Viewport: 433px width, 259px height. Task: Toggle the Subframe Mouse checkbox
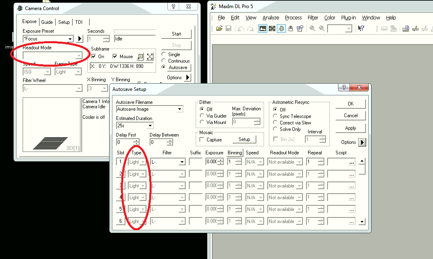[x=115, y=56]
